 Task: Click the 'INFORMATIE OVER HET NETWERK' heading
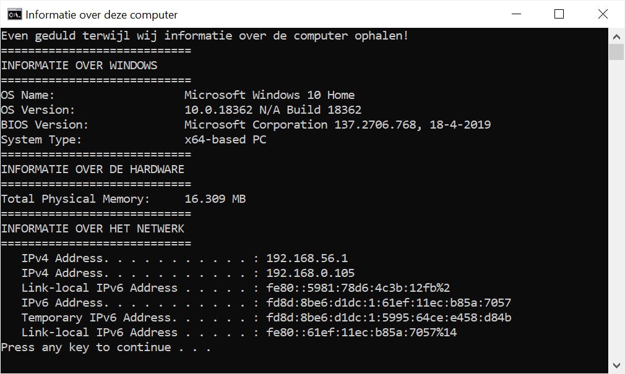point(93,229)
